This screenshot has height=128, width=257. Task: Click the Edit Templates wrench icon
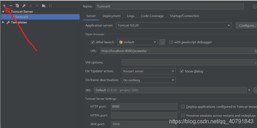point(24,6)
